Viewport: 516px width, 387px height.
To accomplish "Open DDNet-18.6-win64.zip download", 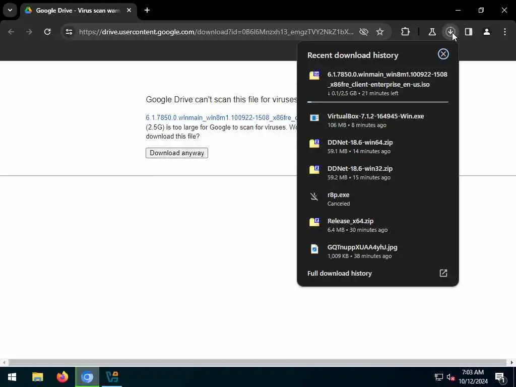I will click(378, 147).
